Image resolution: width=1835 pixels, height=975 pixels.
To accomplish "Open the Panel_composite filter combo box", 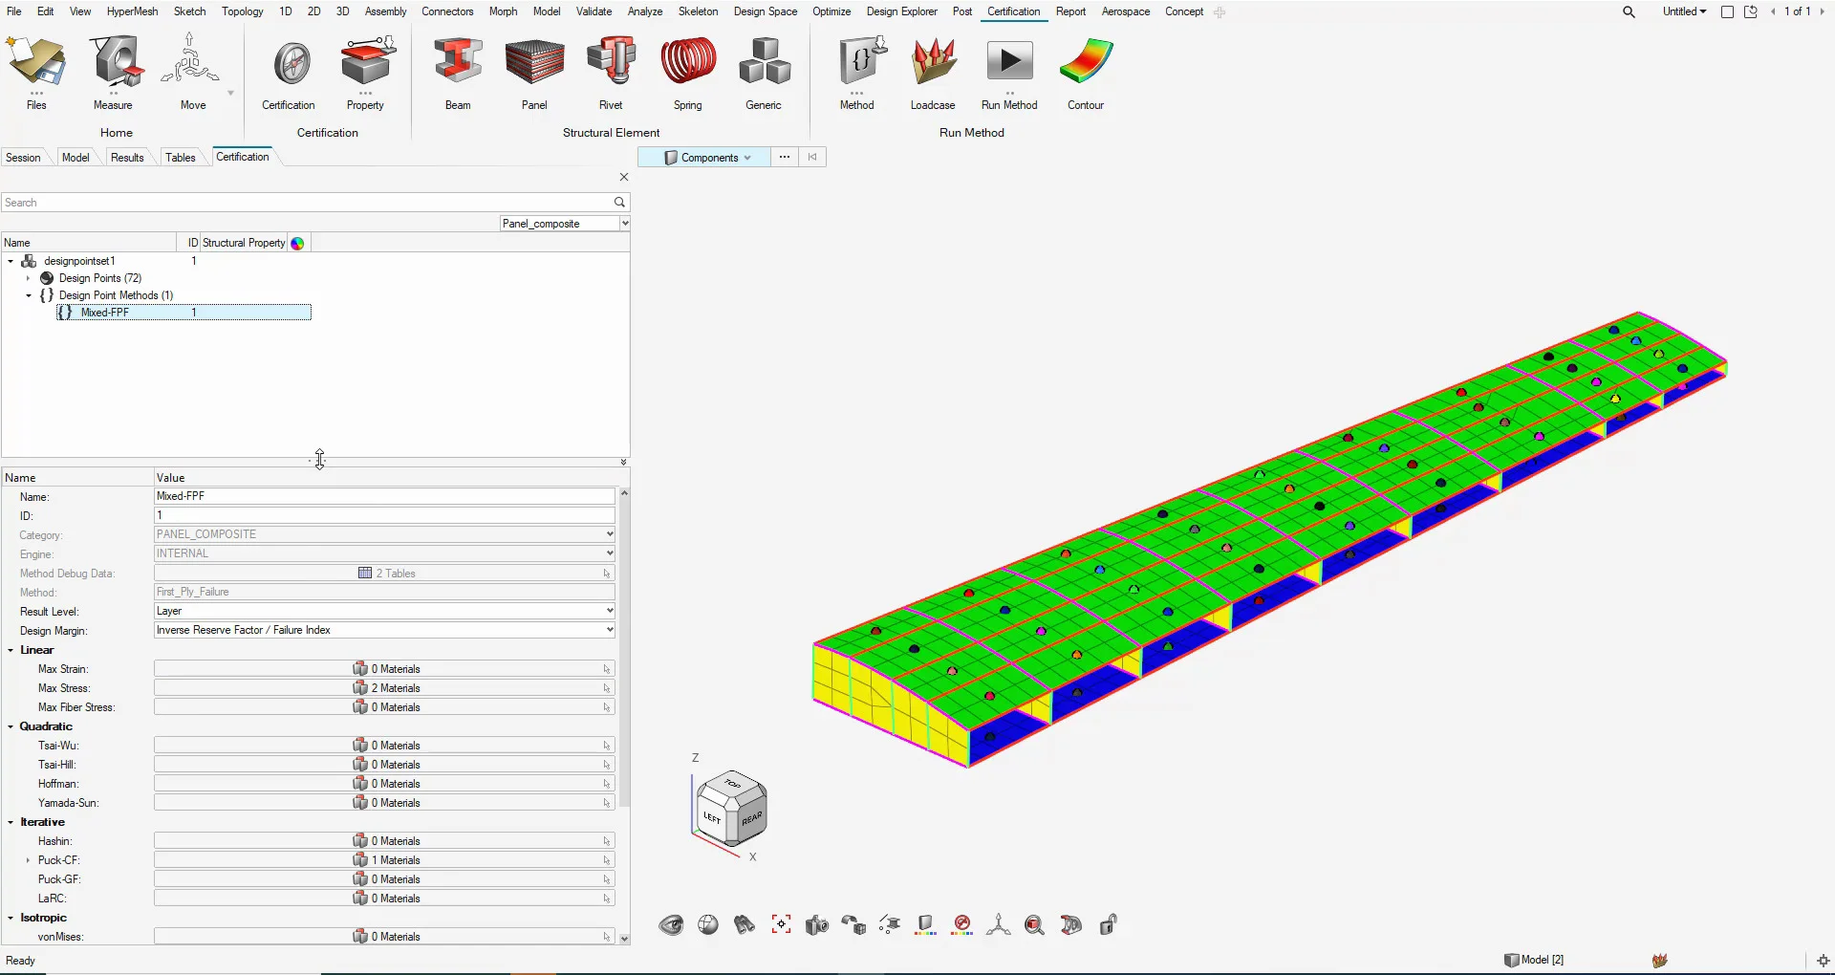I will (x=564, y=224).
